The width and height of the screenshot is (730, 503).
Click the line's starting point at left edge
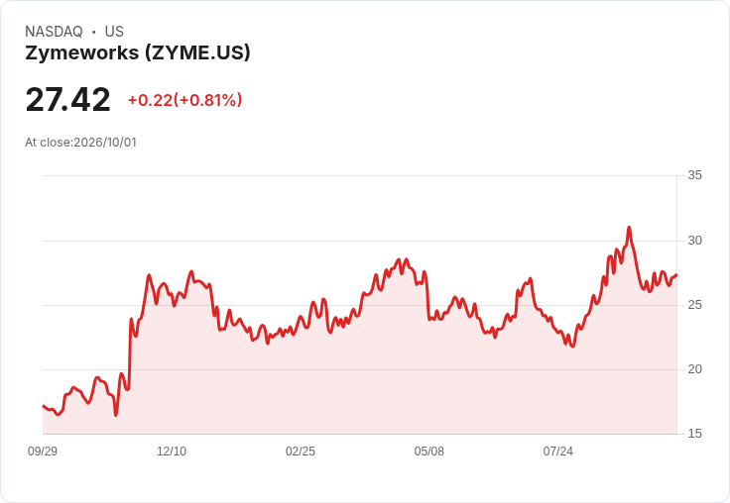(x=44, y=406)
